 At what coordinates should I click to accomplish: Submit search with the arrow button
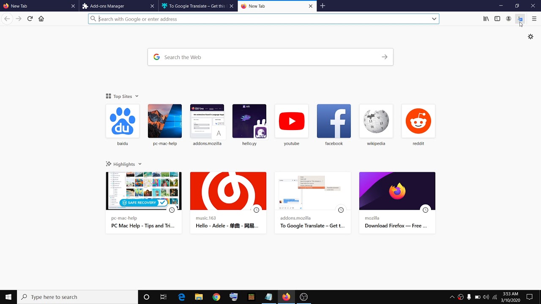point(384,57)
